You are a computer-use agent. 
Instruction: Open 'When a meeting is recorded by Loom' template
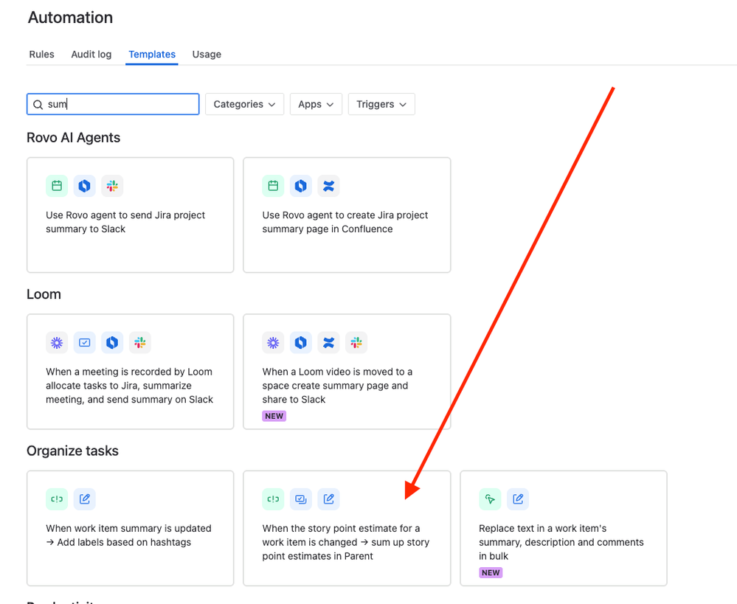tap(130, 372)
